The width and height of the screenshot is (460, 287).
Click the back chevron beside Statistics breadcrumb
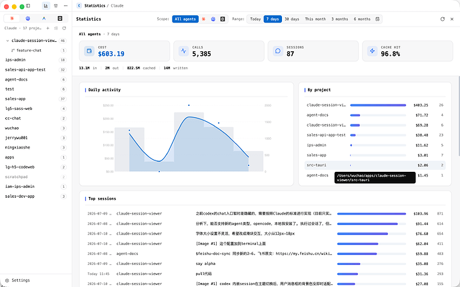pos(79,6)
